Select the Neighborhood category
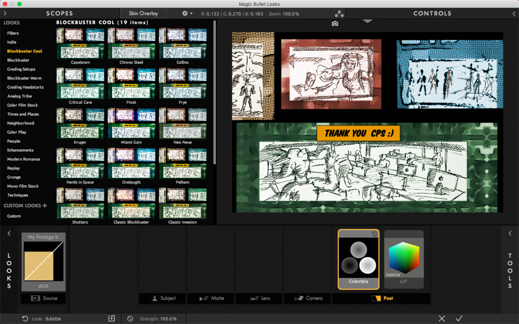The image size is (519, 324). point(21,123)
